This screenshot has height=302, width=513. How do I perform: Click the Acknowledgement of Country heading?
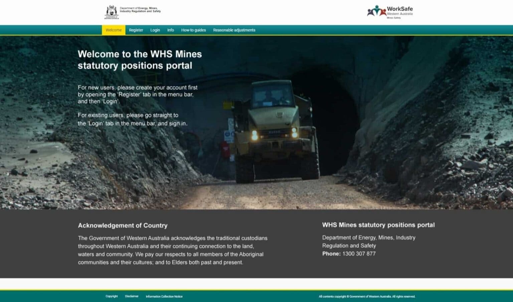point(123,225)
